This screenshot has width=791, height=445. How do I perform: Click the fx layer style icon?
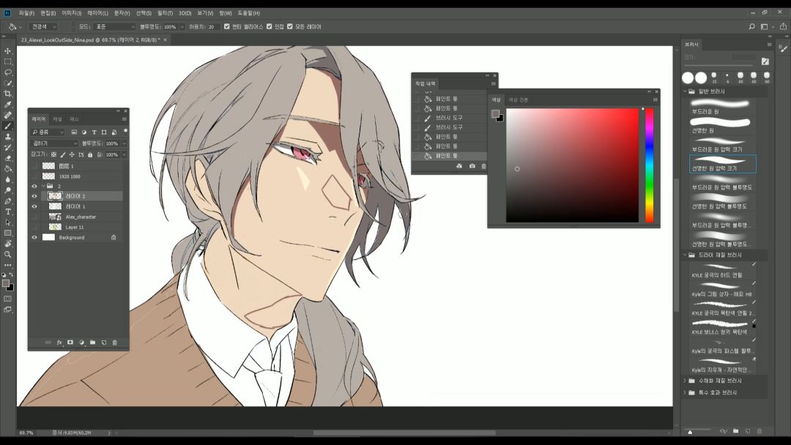(59, 343)
